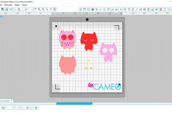Select the salmon owl silhouette

68,65
